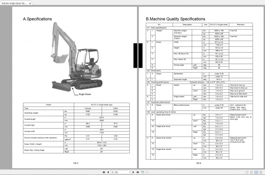Go to previous view icon in bottom bar
The image size is (265, 175).
click(x=142, y=172)
